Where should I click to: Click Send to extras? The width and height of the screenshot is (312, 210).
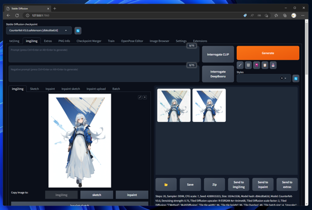(287, 184)
